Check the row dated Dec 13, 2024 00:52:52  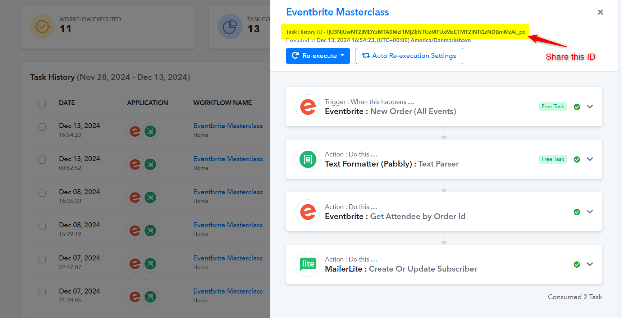pyautogui.click(x=42, y=160)
